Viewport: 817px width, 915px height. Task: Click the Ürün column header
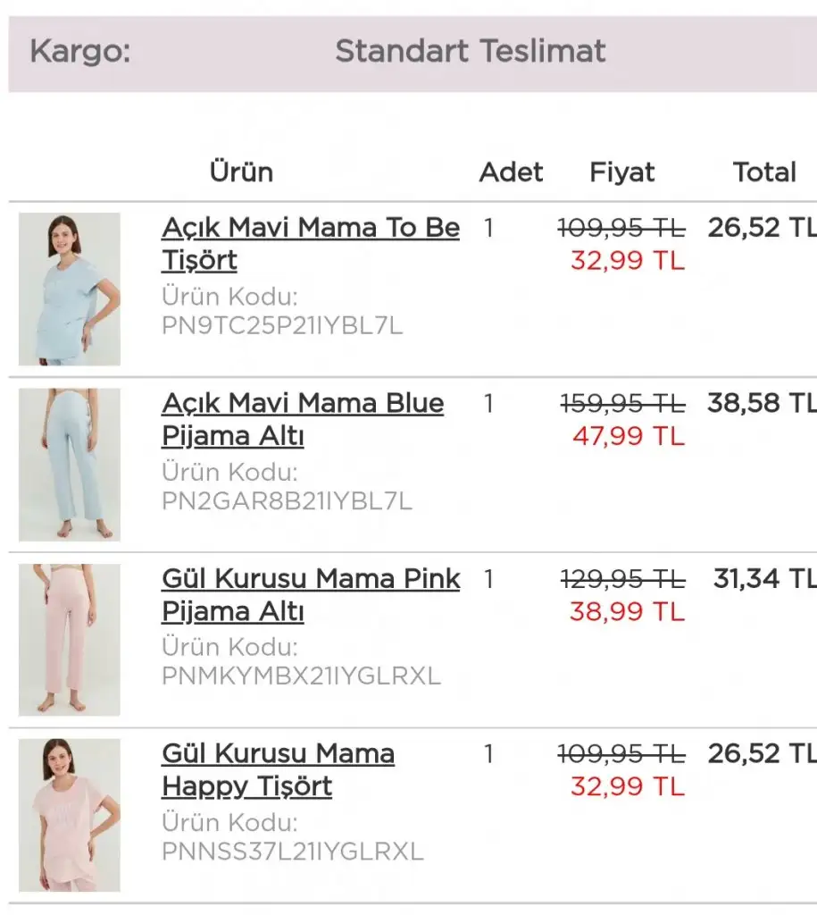(241, 172)
